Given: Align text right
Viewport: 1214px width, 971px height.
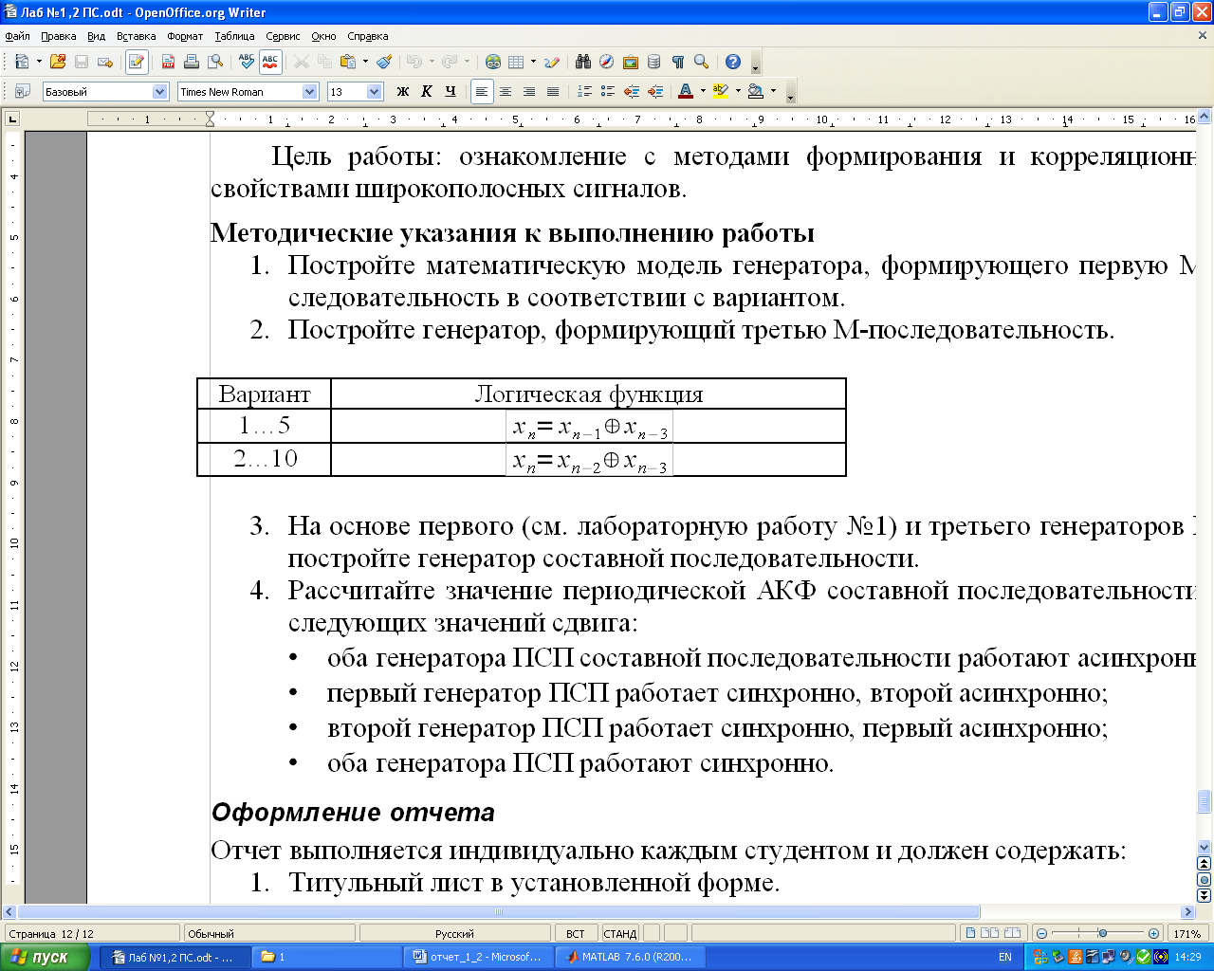Looking at the screenshot, I should tap(529, 91).
